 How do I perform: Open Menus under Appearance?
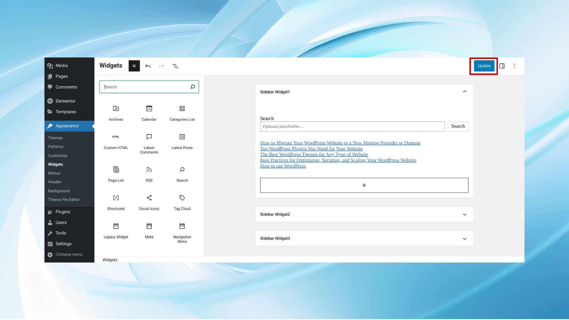(54, 173)
